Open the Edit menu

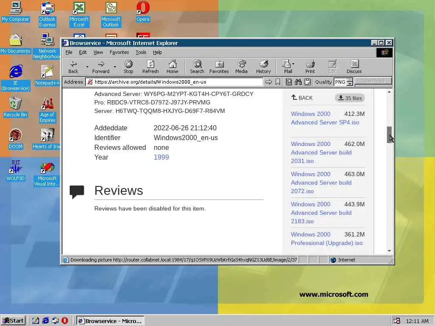click(83, 52)
